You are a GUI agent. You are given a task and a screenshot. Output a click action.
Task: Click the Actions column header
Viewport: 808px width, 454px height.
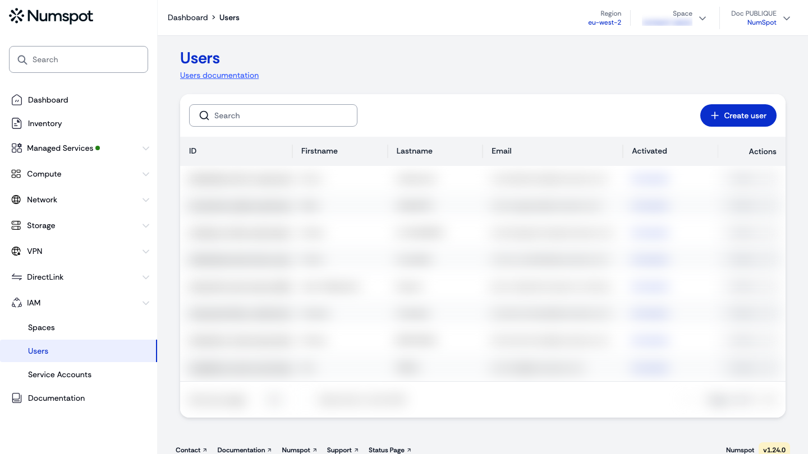click(763, 151)
